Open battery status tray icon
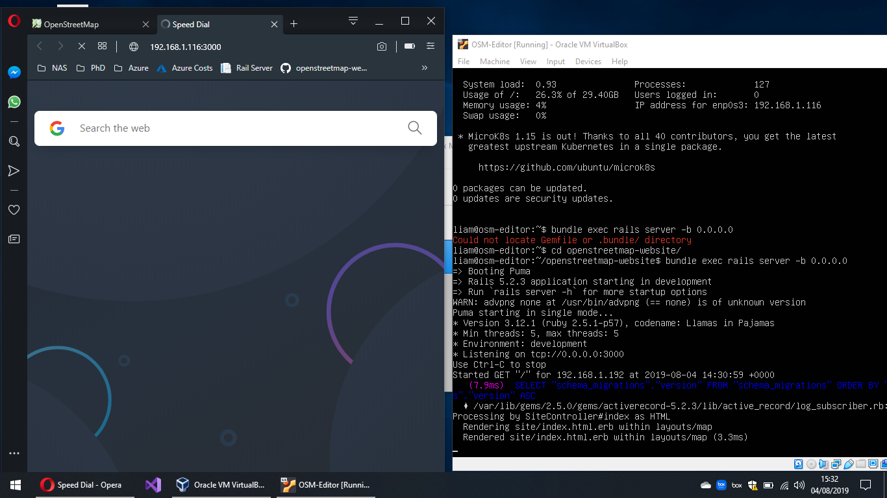Screen dimensions: 887x498 768,485
